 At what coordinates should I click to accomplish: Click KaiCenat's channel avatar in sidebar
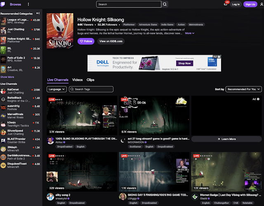[x=3, y=90]
